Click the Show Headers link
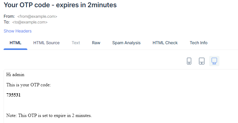 click(x=17, y=31)
